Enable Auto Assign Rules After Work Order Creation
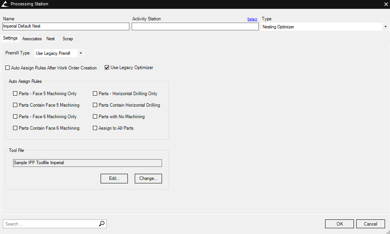This screenshot has height=234, width=390. 8,68
